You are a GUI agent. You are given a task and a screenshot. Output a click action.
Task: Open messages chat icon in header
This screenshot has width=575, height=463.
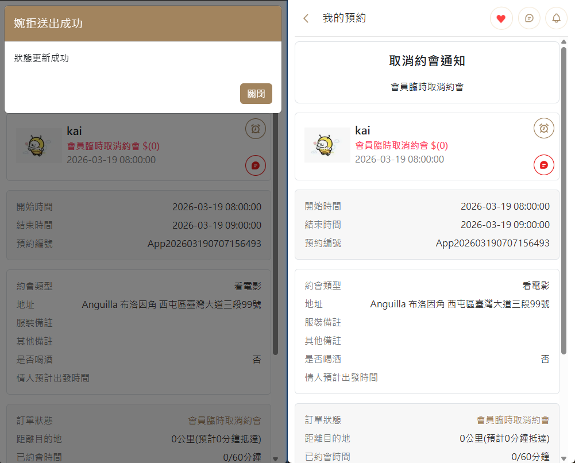(529, 18)
